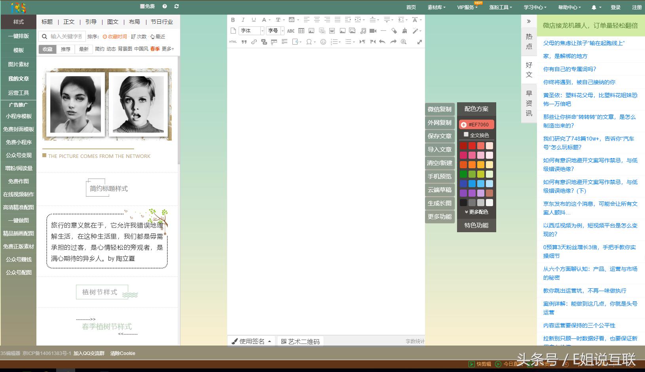
Task: Enable the 全文换色 checkbox
Action: (466, 135)
